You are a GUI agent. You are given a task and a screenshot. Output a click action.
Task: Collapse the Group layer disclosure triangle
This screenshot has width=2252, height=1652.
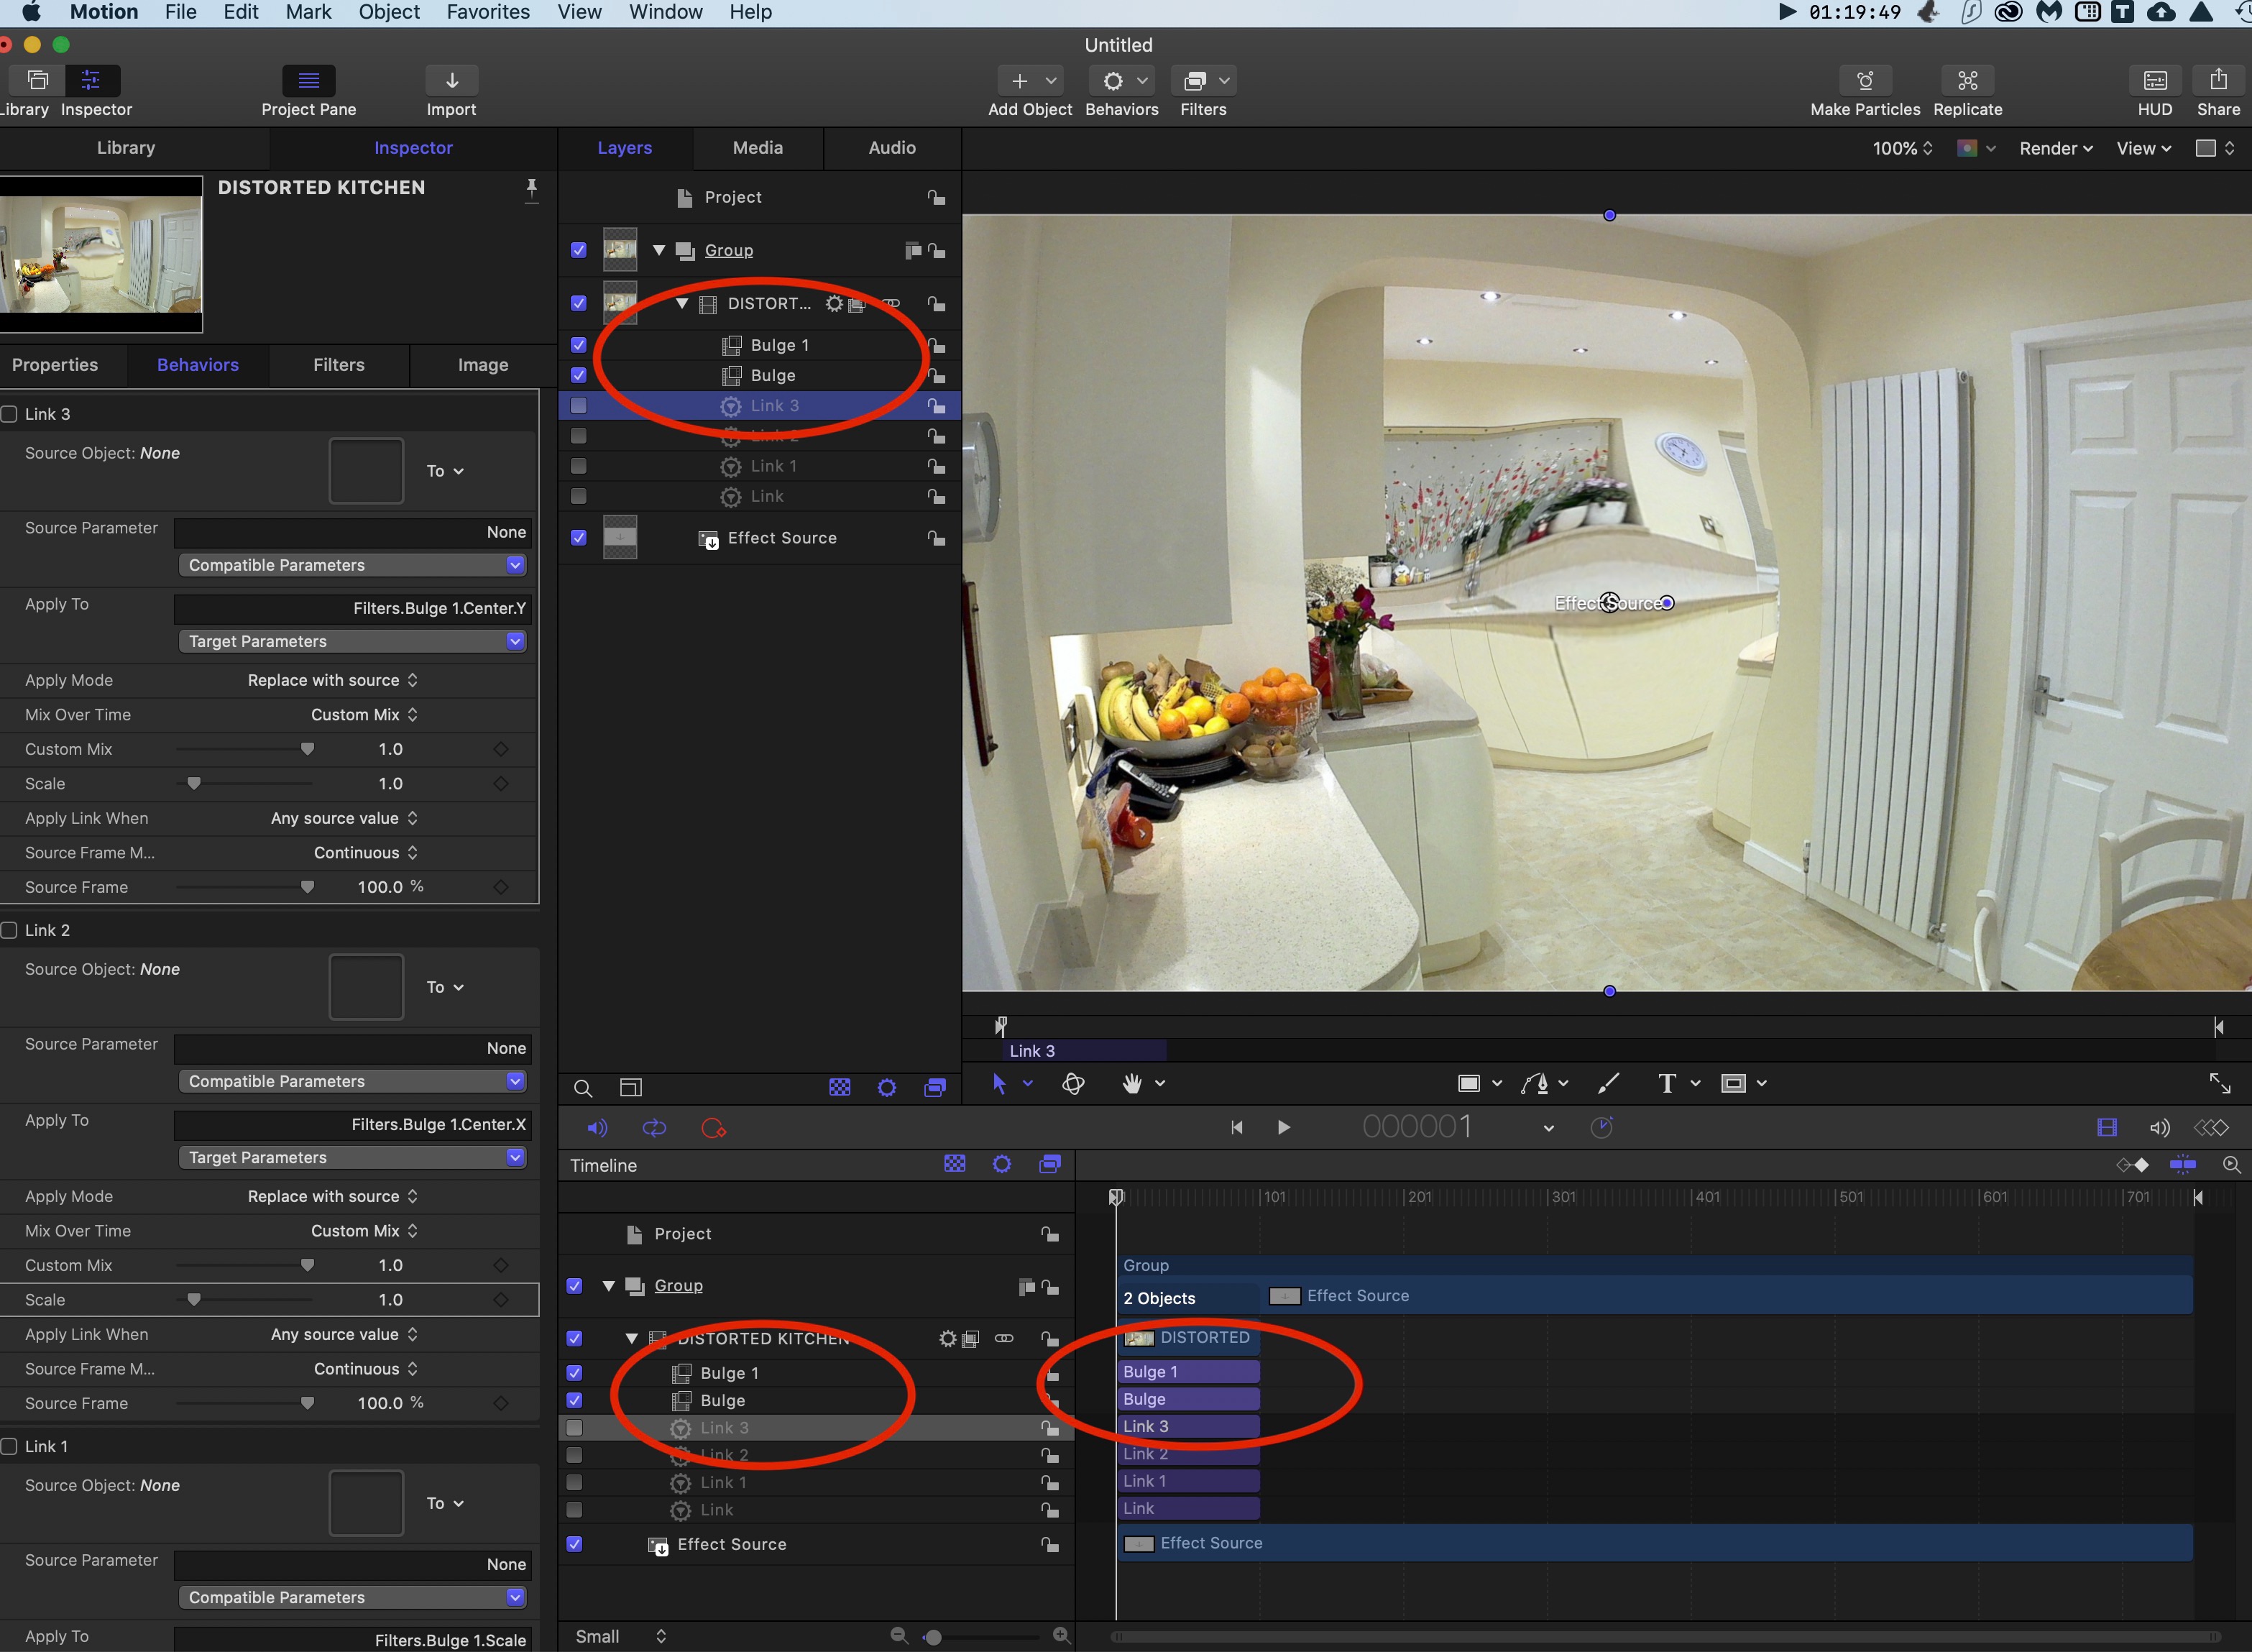pos(659,250)
